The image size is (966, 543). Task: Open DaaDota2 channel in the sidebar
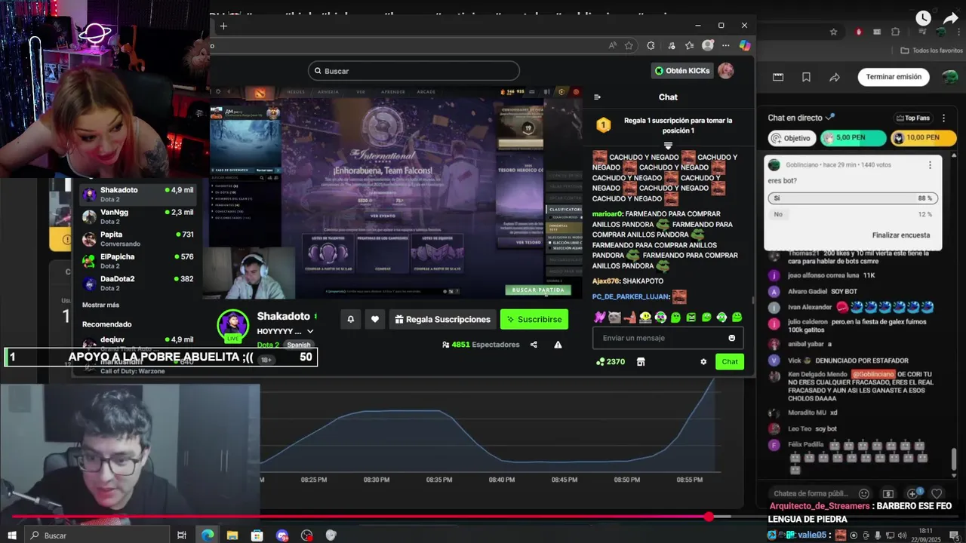tap(138, 284)
